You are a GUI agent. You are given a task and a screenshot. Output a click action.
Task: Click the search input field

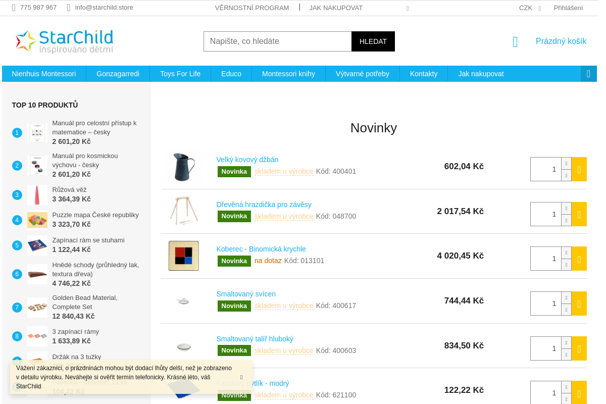(277, 41)
